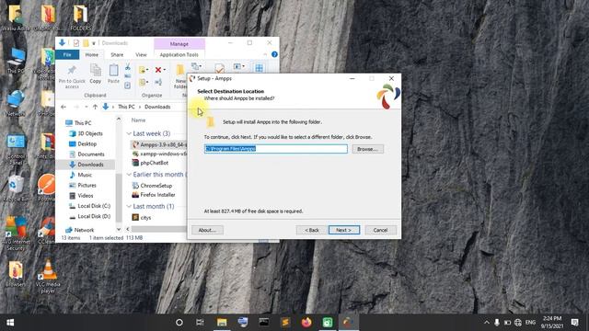Open Firefox from the taskbar
Screen dimensions: 589x331
click(x=306, y=323)
